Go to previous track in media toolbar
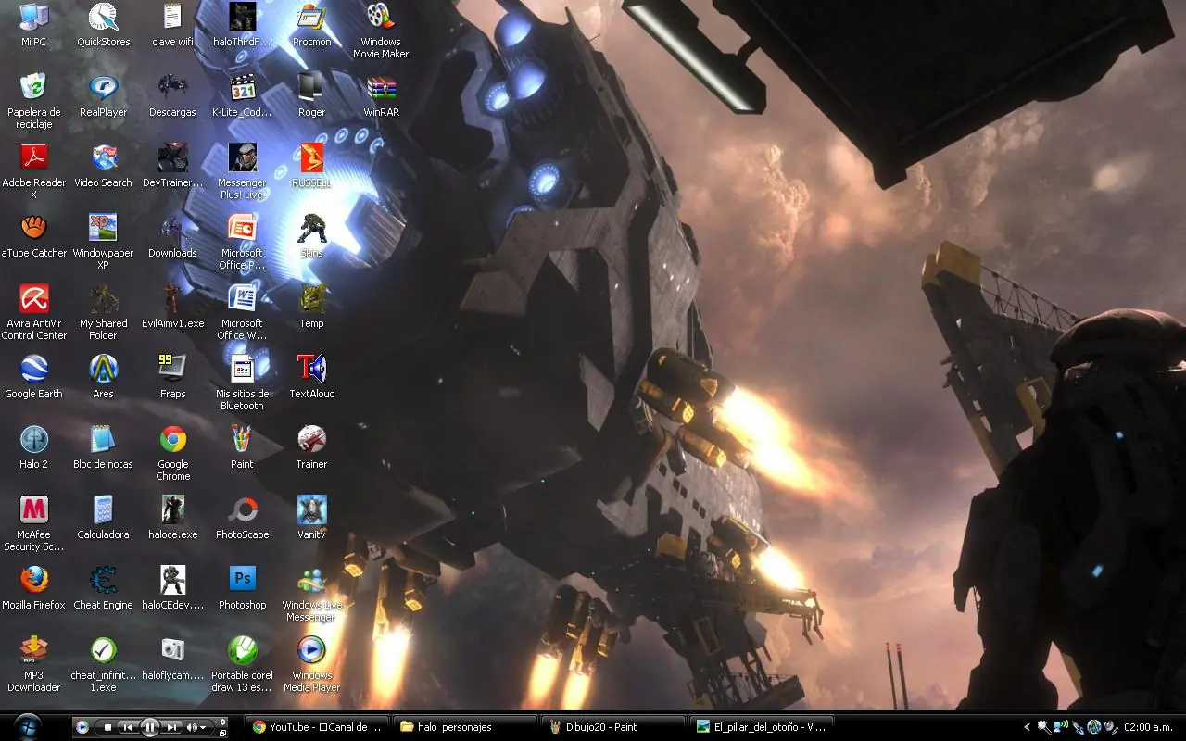The image size is (1186, 741). click(128, 727)
